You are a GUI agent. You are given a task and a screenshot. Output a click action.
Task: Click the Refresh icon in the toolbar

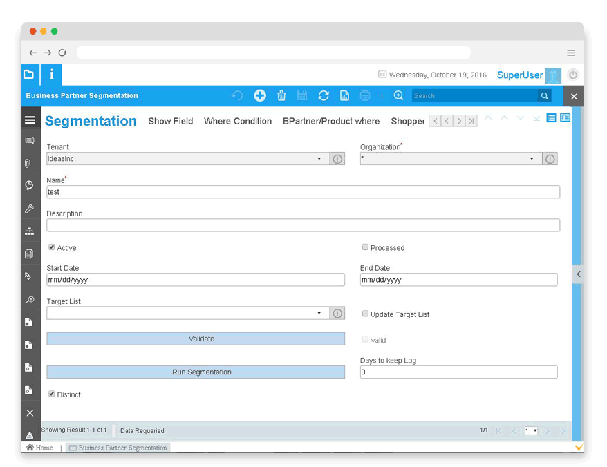pyautogui.click(x=323, y=96)
